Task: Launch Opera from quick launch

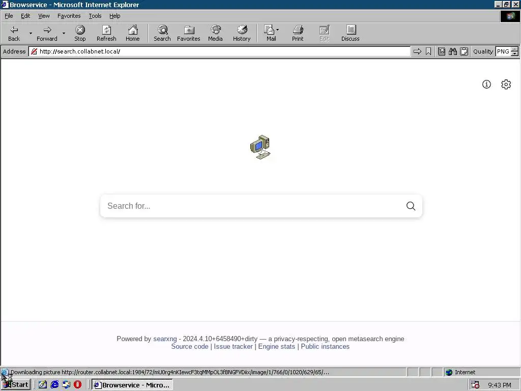Action: coord(78,385)
